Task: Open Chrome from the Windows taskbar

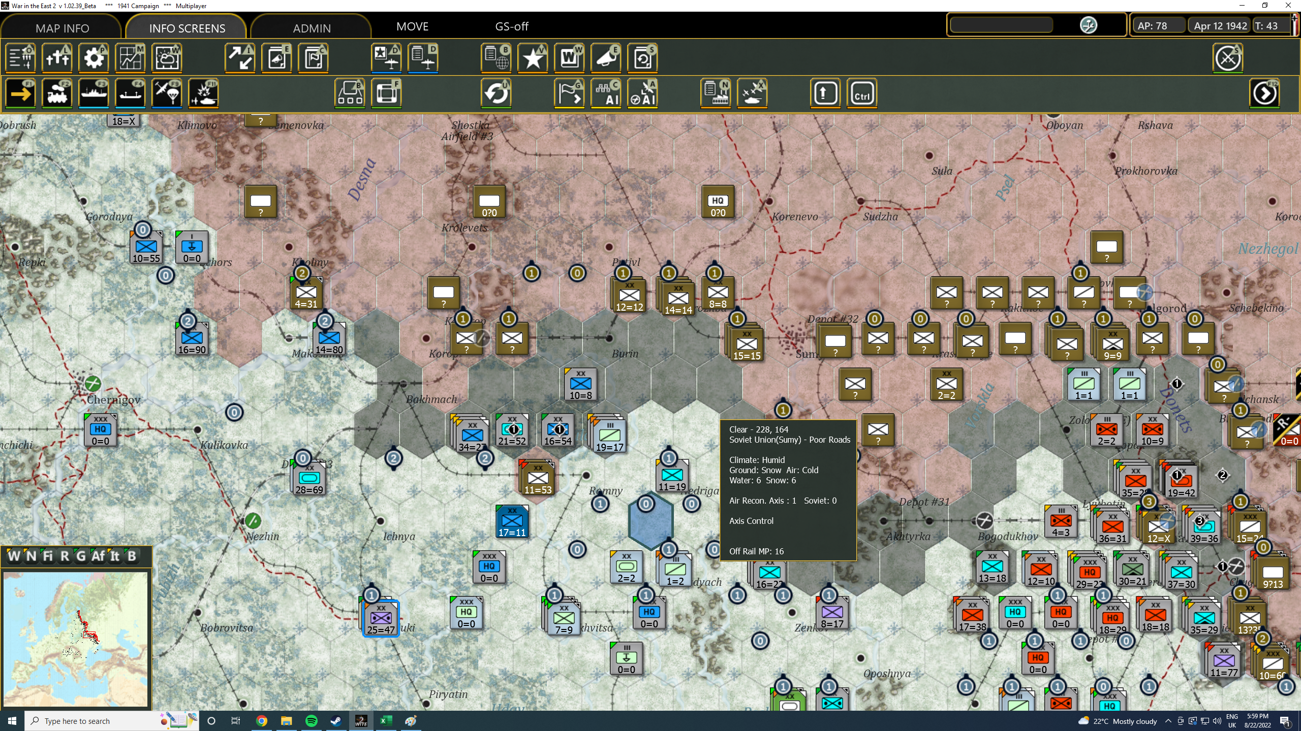Action: [262, 721]
